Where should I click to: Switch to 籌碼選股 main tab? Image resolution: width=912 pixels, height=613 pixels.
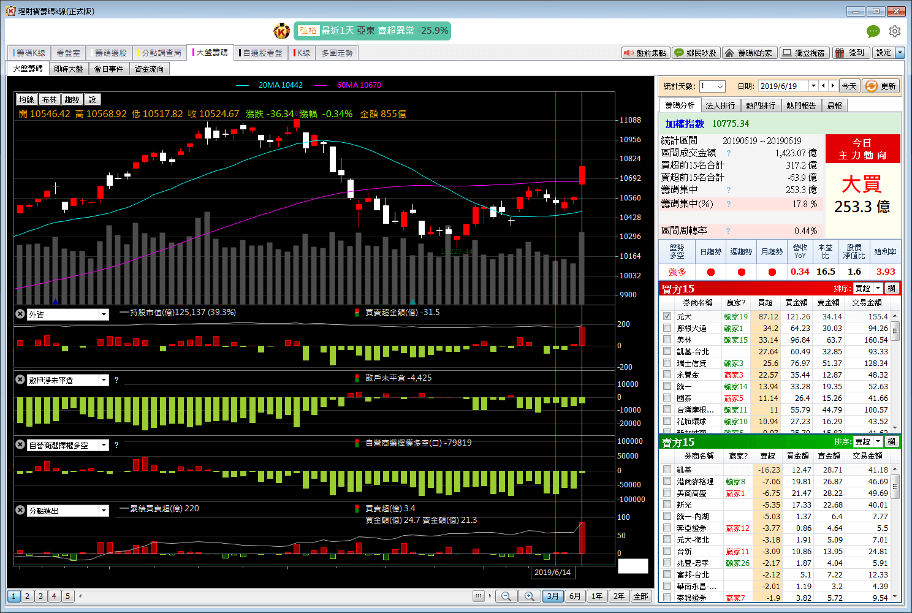tap(109, 53)
